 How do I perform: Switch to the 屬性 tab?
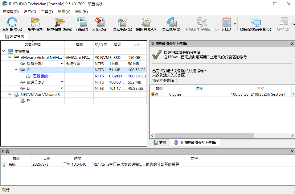(x=159, y=142)
